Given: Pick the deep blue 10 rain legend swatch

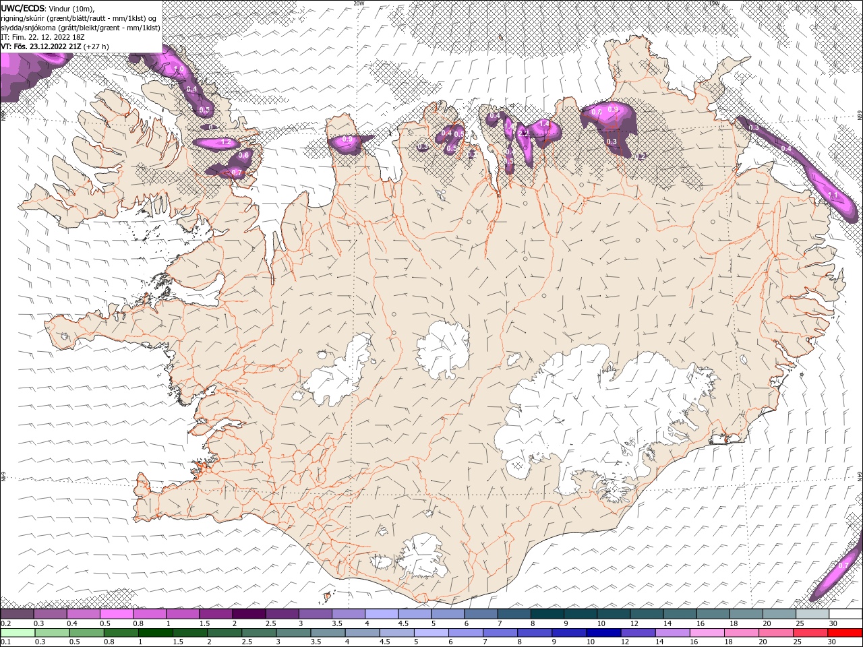Looking at the screenshot, I should [603, 633].
